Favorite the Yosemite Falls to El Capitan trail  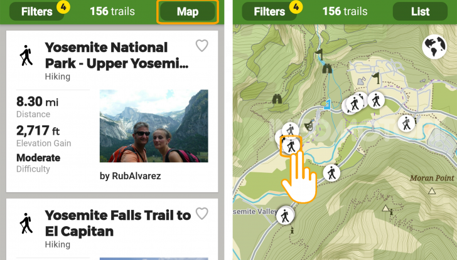point(202,214)
